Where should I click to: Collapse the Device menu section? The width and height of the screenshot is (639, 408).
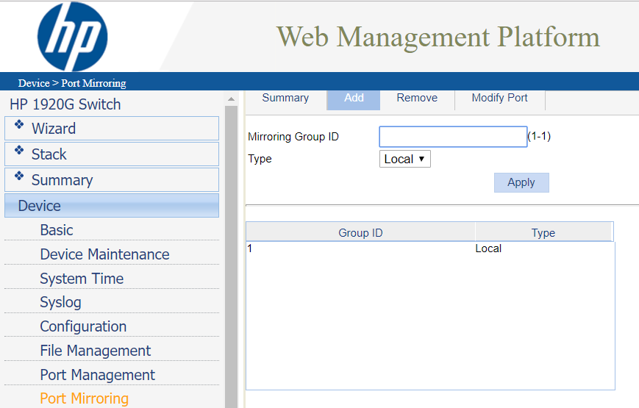pos(112,206)
